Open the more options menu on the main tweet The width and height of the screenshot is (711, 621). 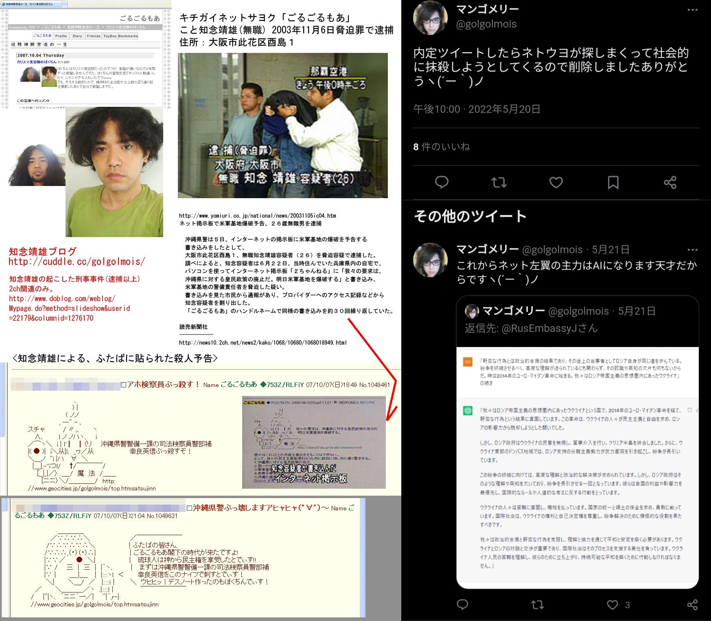coord(692,10)
